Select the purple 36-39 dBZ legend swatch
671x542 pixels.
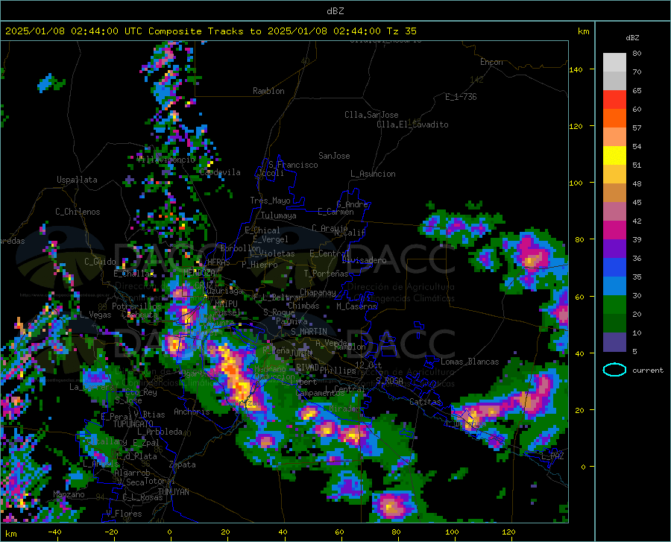click(614, 248)
